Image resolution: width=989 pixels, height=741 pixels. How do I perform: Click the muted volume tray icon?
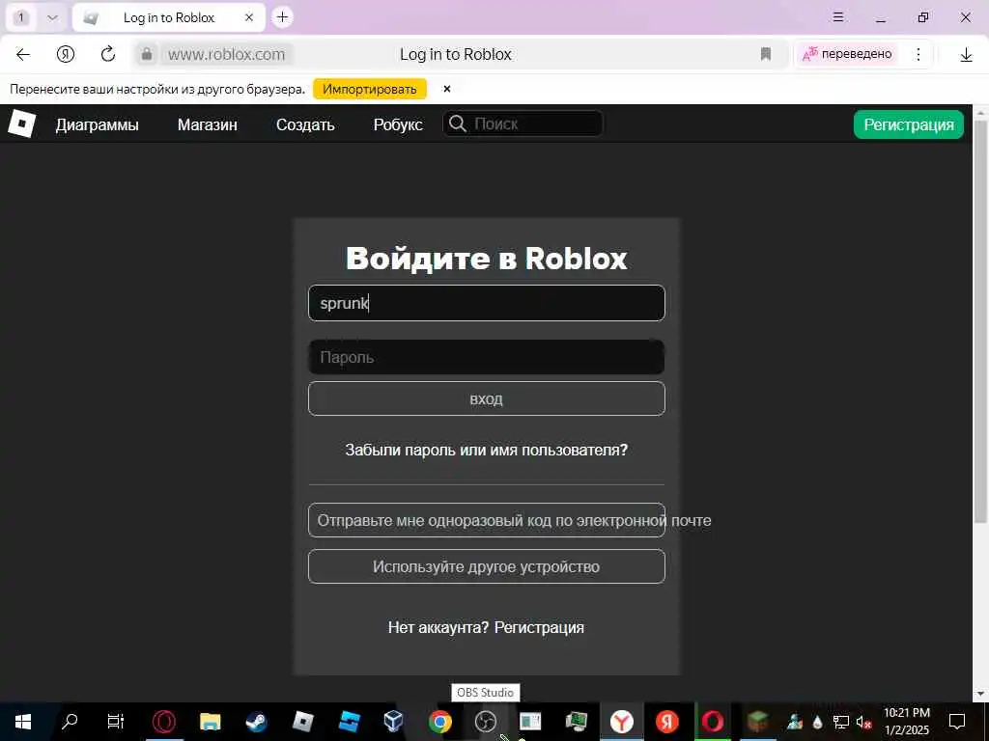click(863, 722)
